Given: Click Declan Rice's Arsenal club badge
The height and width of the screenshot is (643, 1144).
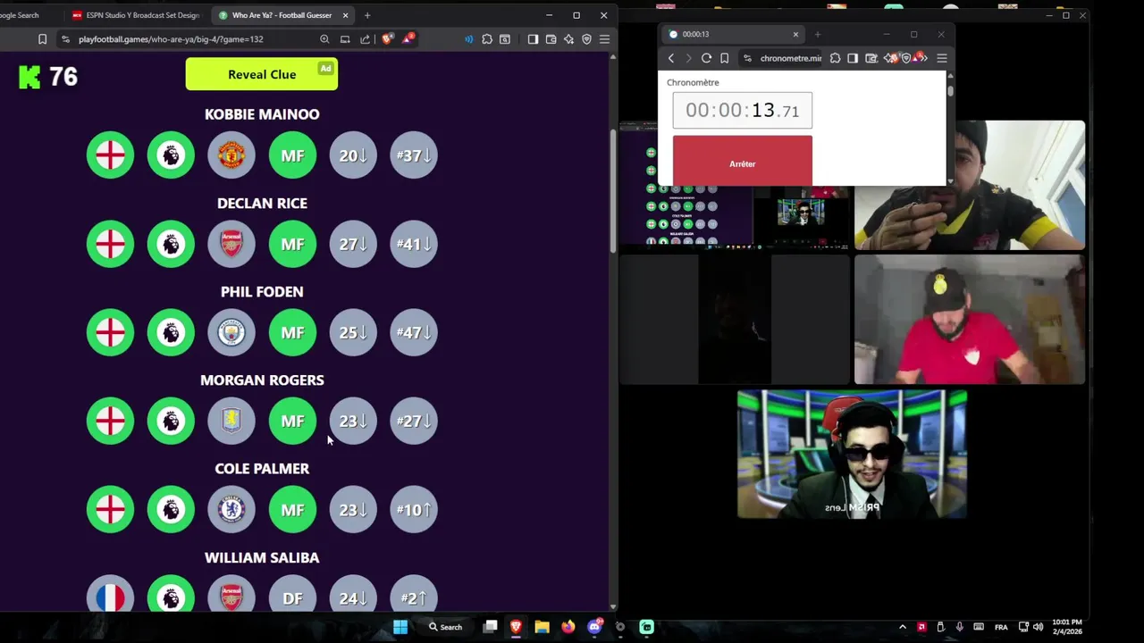Looking at the screenshot, I should [231, 244].
